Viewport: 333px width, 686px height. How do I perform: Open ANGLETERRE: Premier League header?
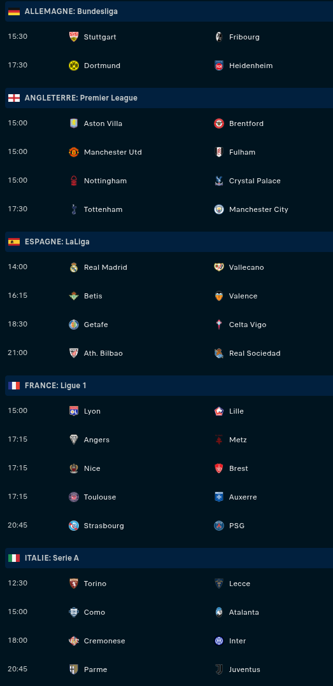(169, 98)
